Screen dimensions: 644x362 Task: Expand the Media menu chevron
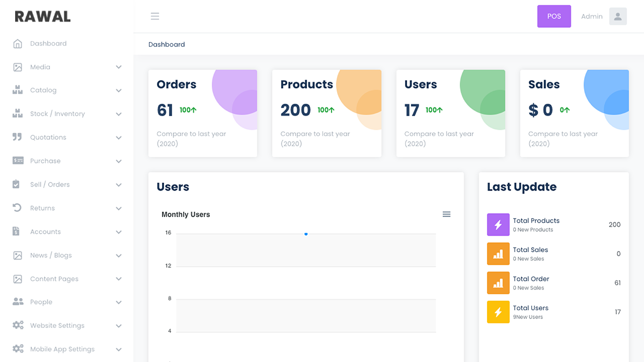coord(119,67)
